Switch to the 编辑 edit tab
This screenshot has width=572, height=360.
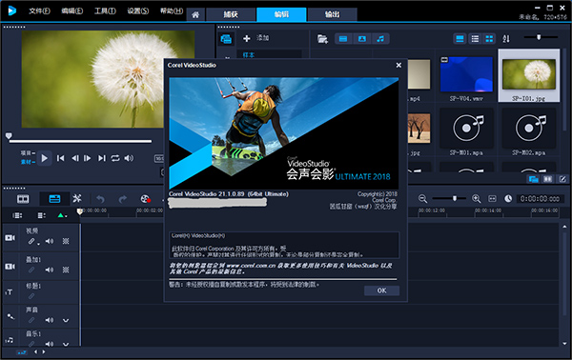(281, 14)
